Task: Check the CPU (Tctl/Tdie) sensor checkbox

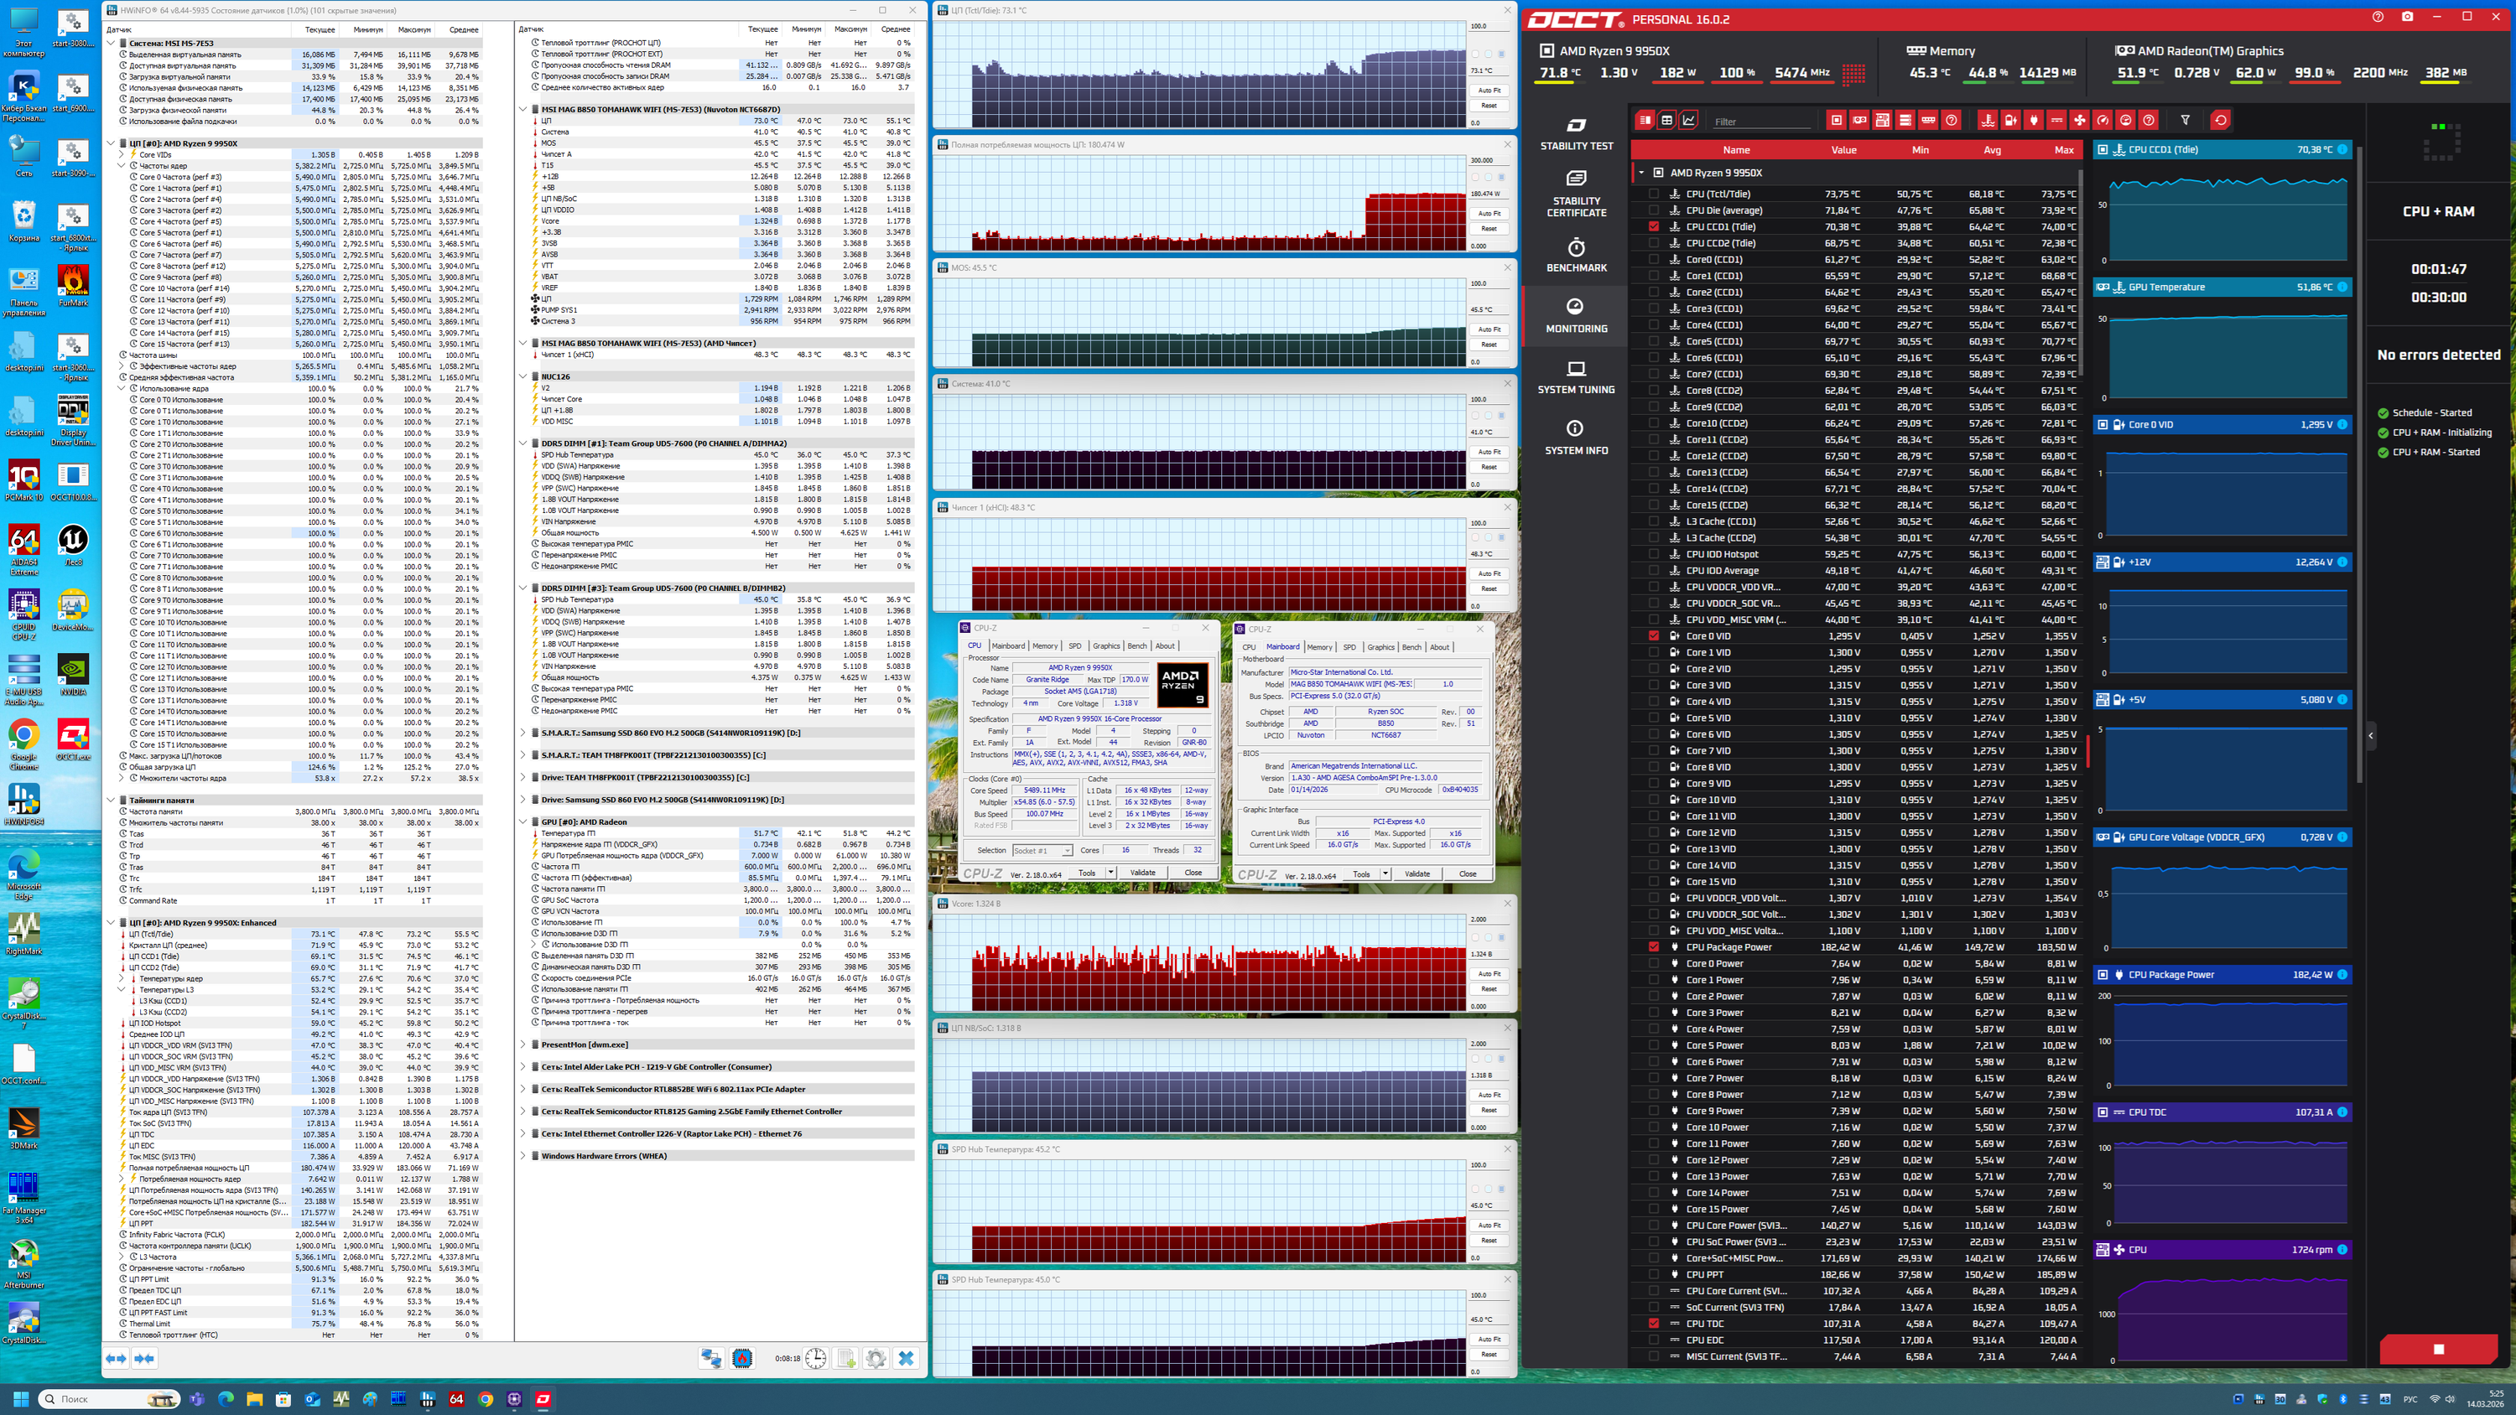Action: click(x=1654, y=194)
